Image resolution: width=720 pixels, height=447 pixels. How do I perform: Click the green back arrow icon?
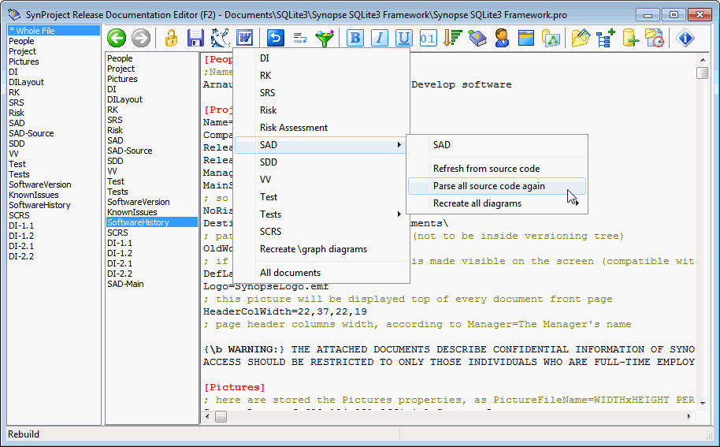coord(117,38)
